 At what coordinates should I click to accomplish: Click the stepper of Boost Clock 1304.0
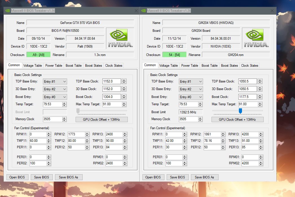click(124, 97)
